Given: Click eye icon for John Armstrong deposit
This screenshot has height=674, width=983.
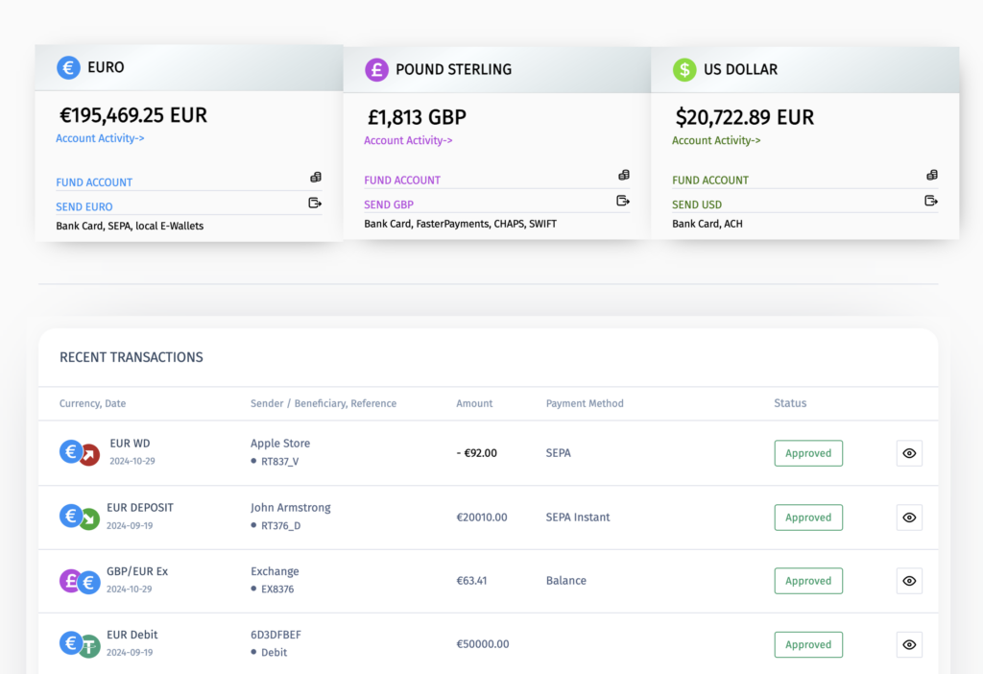Looking at the screenshot, I should point(909,518).
